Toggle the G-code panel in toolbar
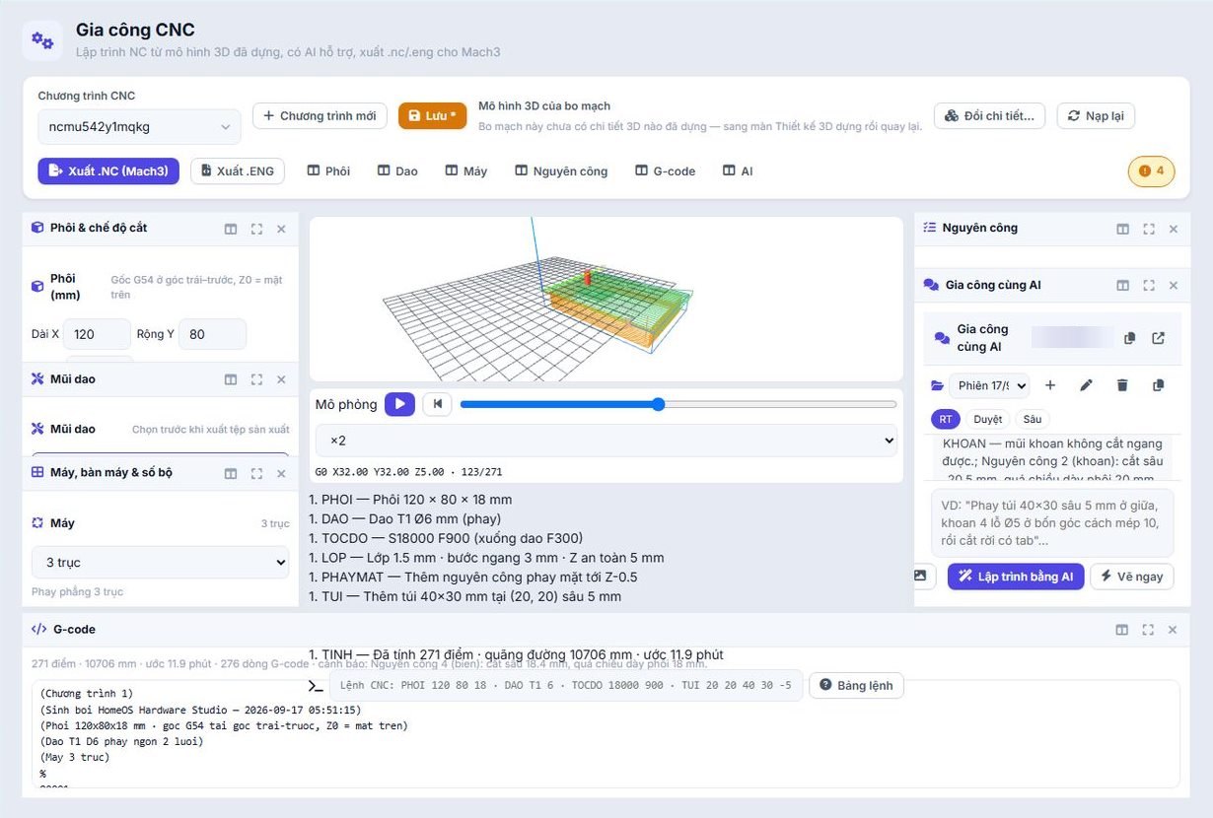 click(x=666, y=171)
